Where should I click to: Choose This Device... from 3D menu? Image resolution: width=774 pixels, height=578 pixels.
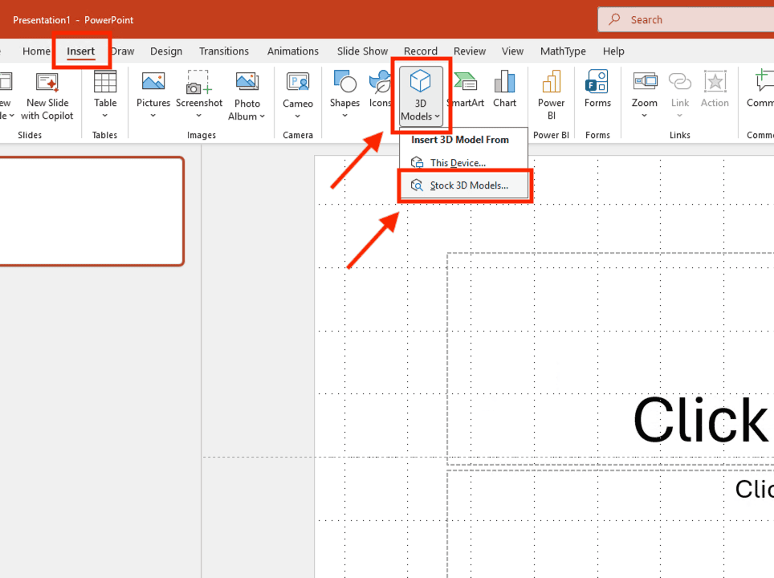click(x=463, y=162)
